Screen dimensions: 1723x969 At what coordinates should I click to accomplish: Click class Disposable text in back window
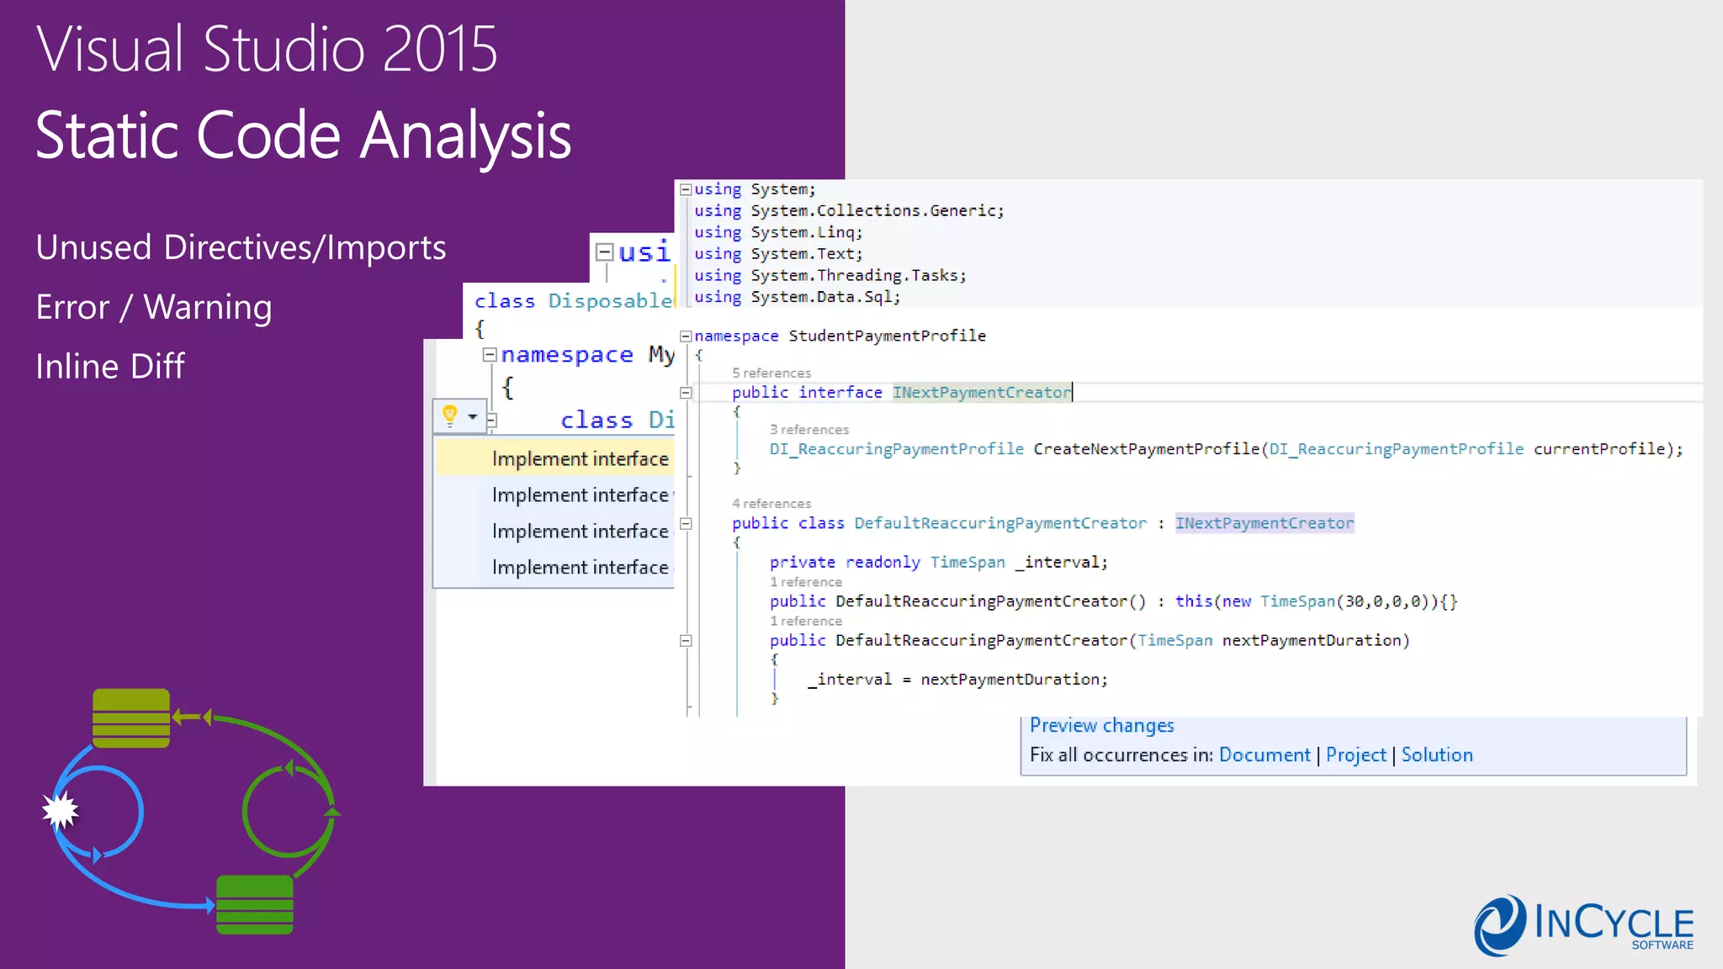574,301
